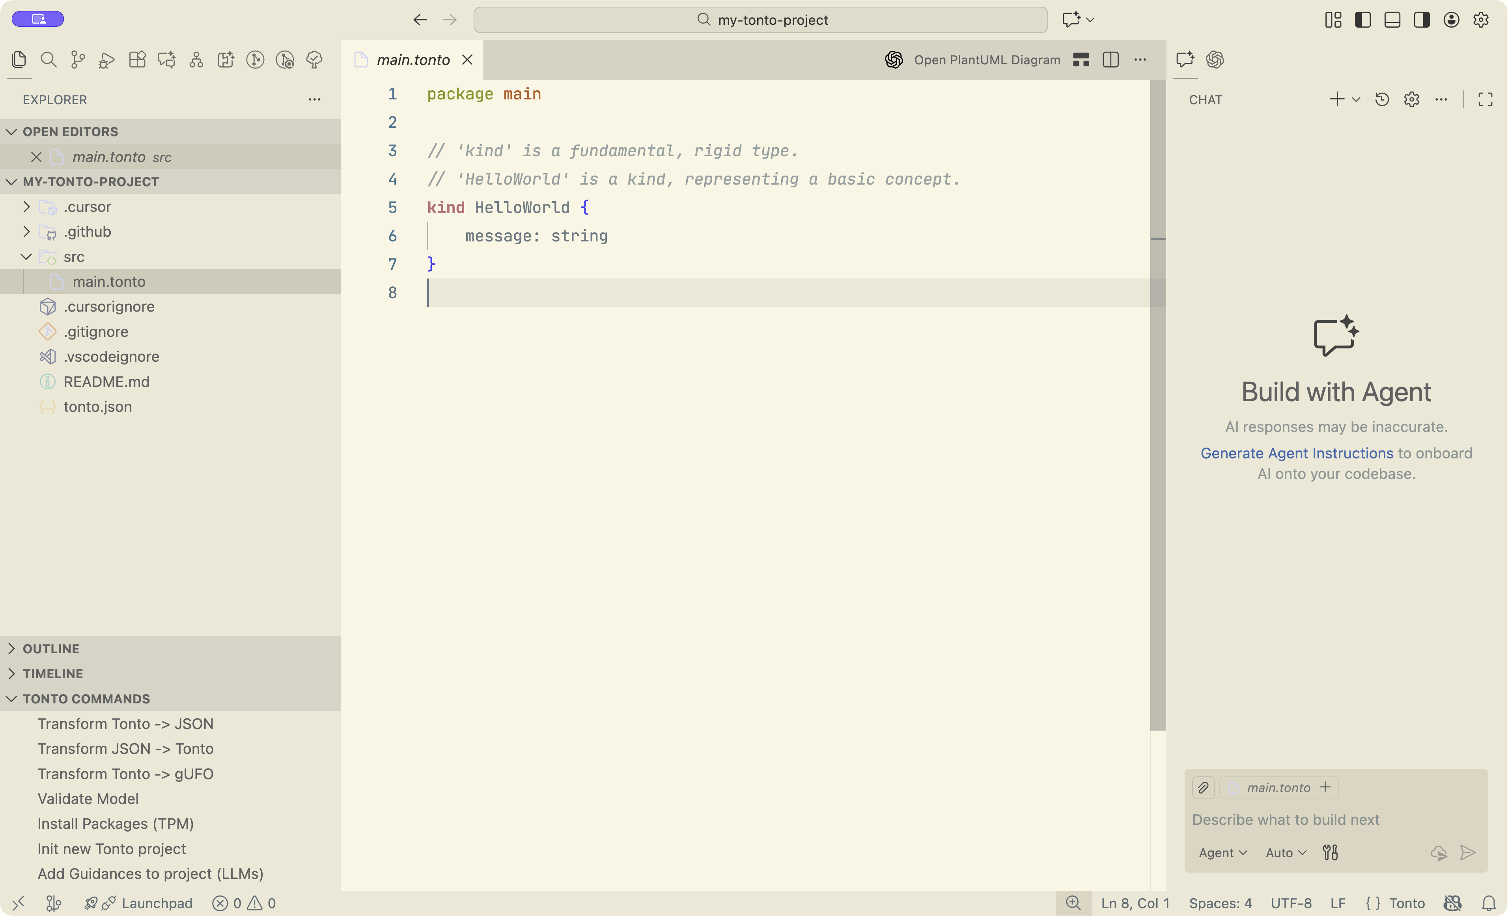Open the Agent mode dropdown
Image resolution: width=1508 pixels, height=916 pixels.
point(1222,852)
